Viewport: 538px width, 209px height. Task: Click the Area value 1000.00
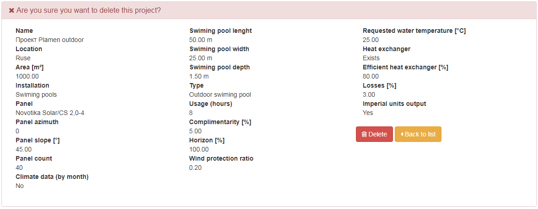[x=27, y=76]
